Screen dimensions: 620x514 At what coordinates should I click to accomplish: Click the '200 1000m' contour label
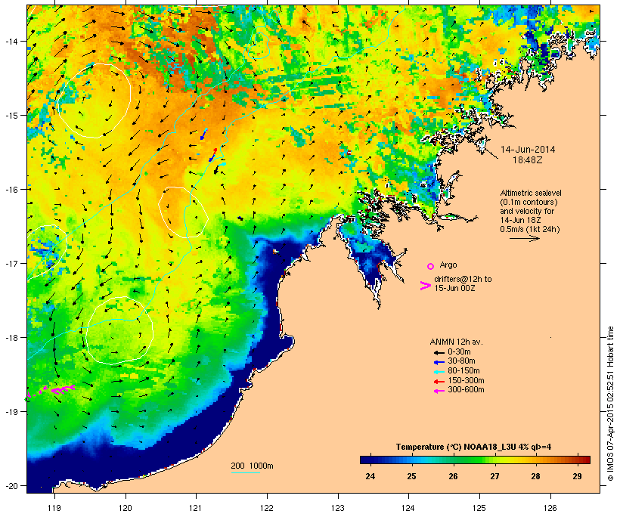point(252,466)
